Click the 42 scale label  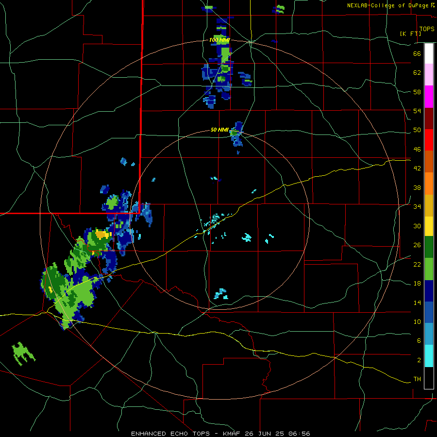pyautogui.click(x=417, y=168)
